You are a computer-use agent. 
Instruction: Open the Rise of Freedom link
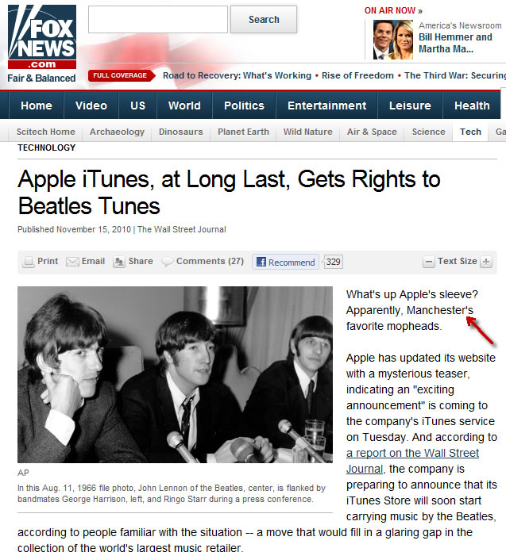coord(357,75)
